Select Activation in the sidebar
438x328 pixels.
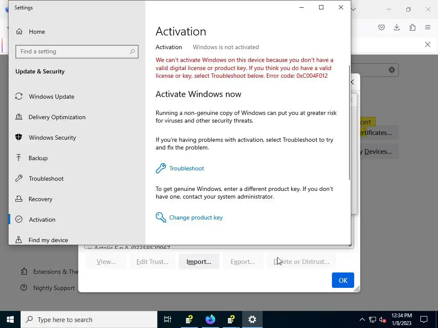click(42, 220)
